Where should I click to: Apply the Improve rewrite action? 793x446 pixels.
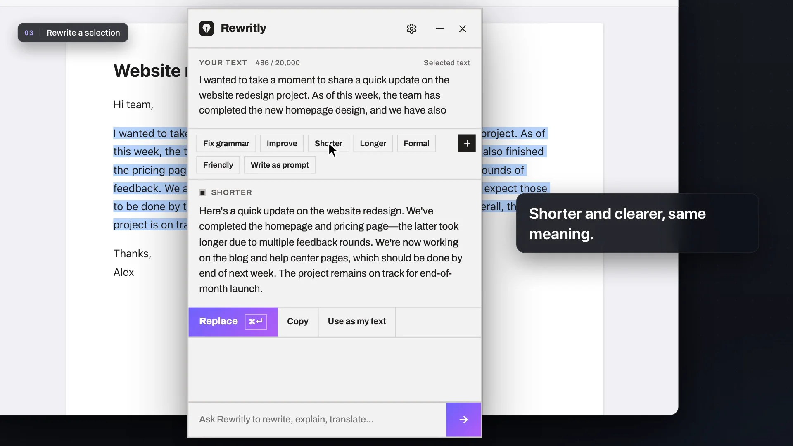(x=282, y=143)
